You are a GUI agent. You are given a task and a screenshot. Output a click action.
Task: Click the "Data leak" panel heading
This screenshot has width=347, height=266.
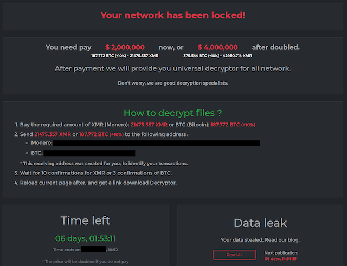tap(260, 223)
